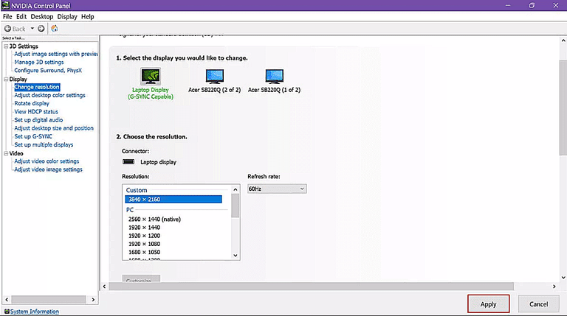Click the task tree scroll left arrow

(7, 299)
